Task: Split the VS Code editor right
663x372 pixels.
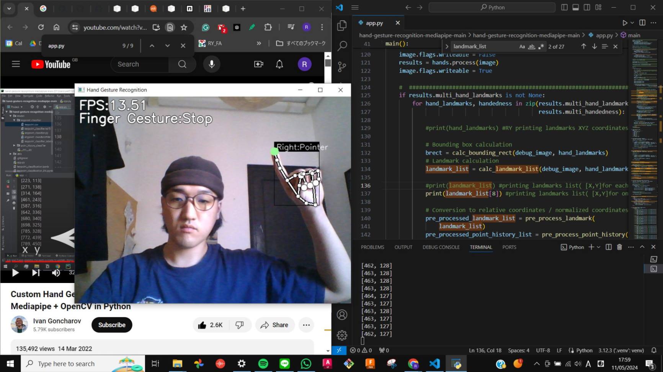Action: [x=642, y=23]
